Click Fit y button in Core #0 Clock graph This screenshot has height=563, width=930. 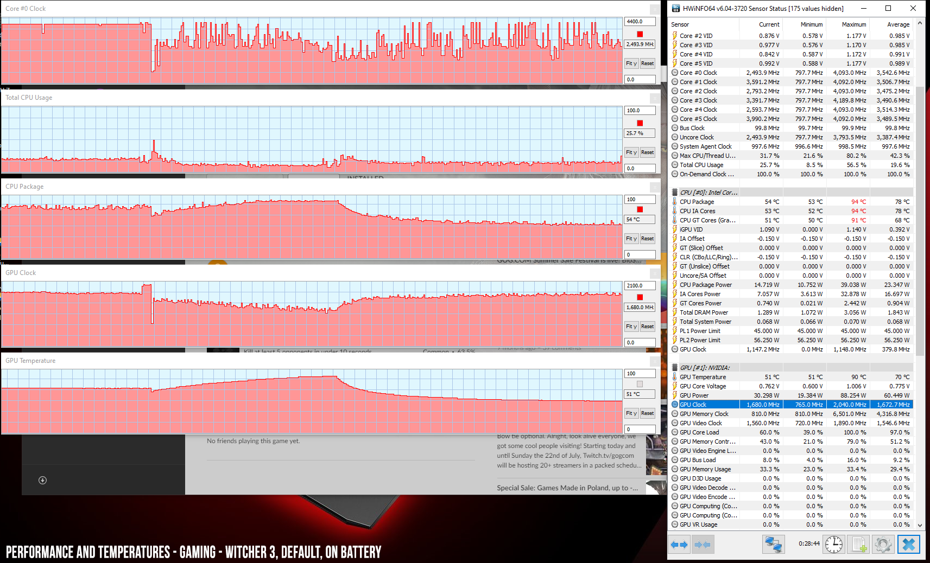pyautogui.click(x=631, y=63)
